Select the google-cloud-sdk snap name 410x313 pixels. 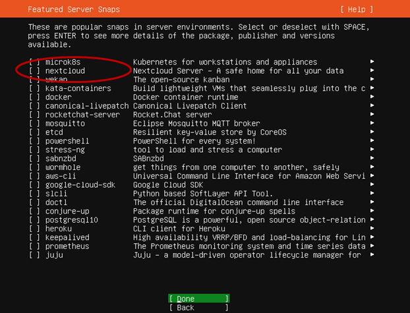point(80,185)
